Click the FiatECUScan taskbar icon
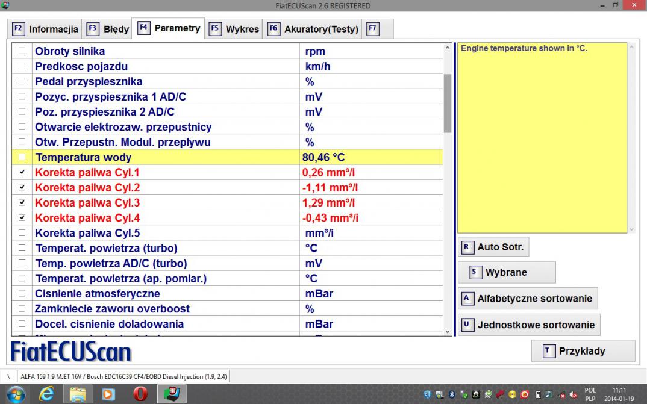Image resolution: width=647 pixels, height=404 pixels. click(x=172, y=394)
